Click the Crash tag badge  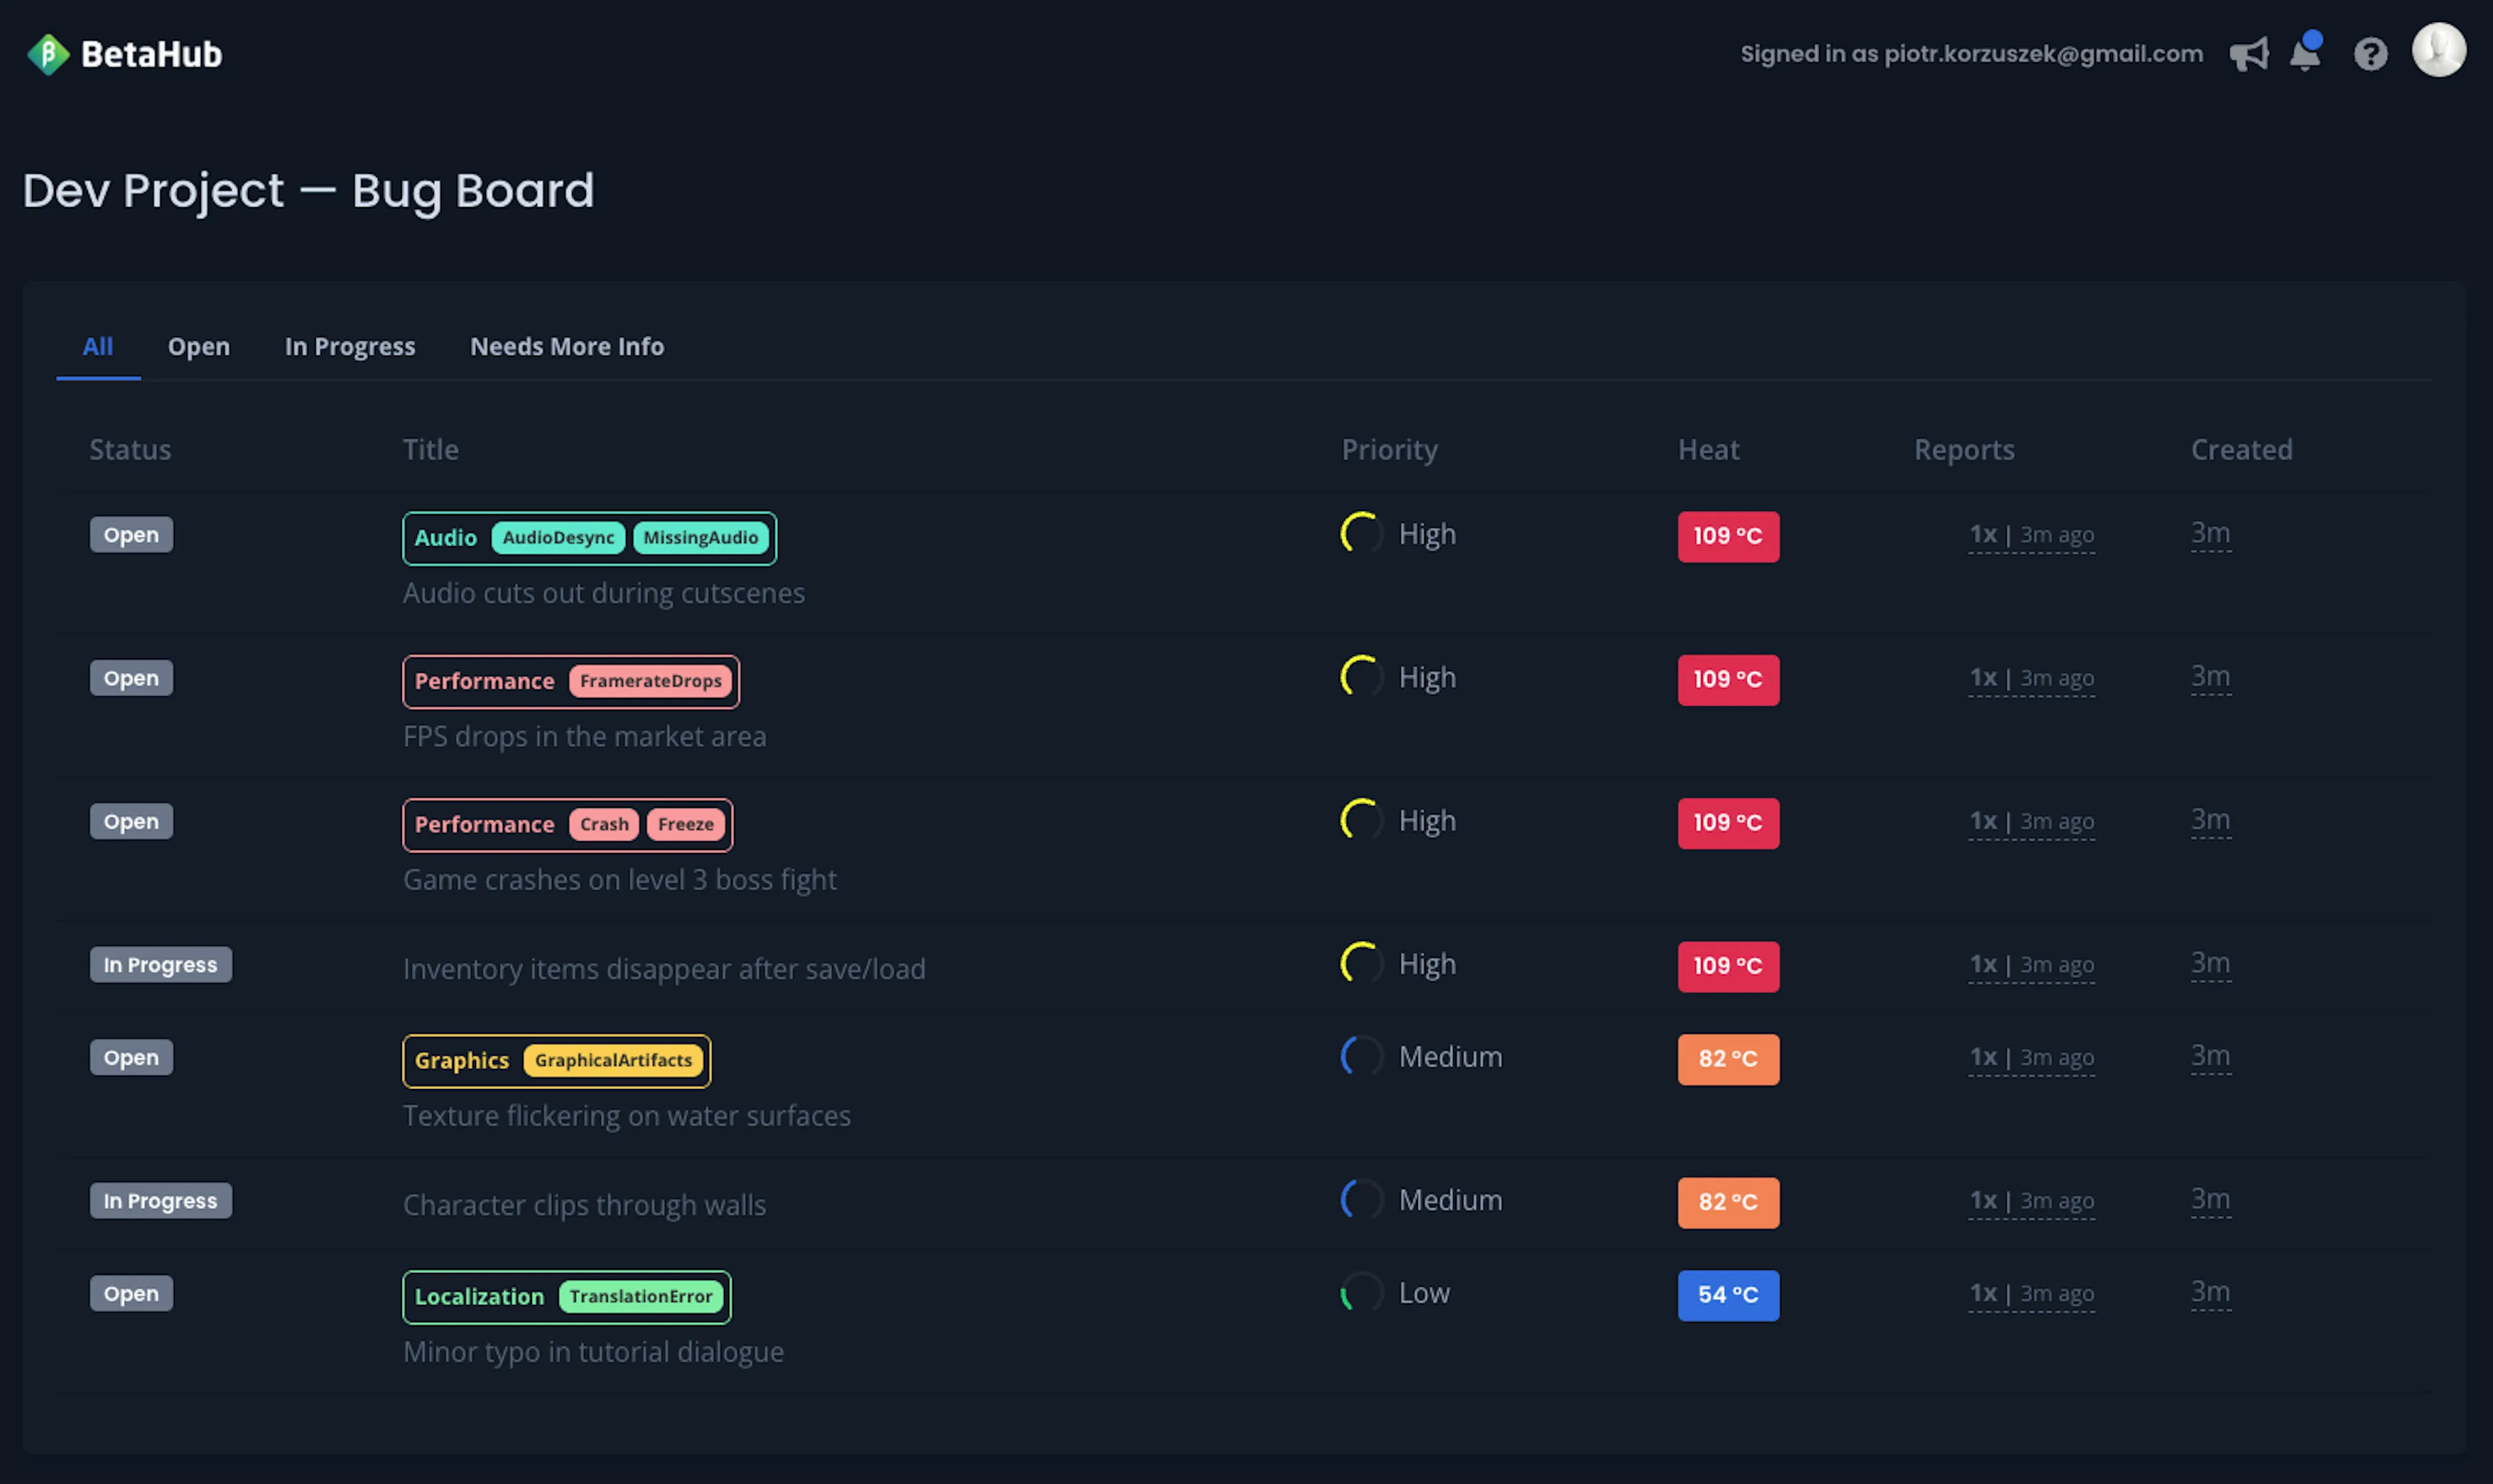point(603,824)
